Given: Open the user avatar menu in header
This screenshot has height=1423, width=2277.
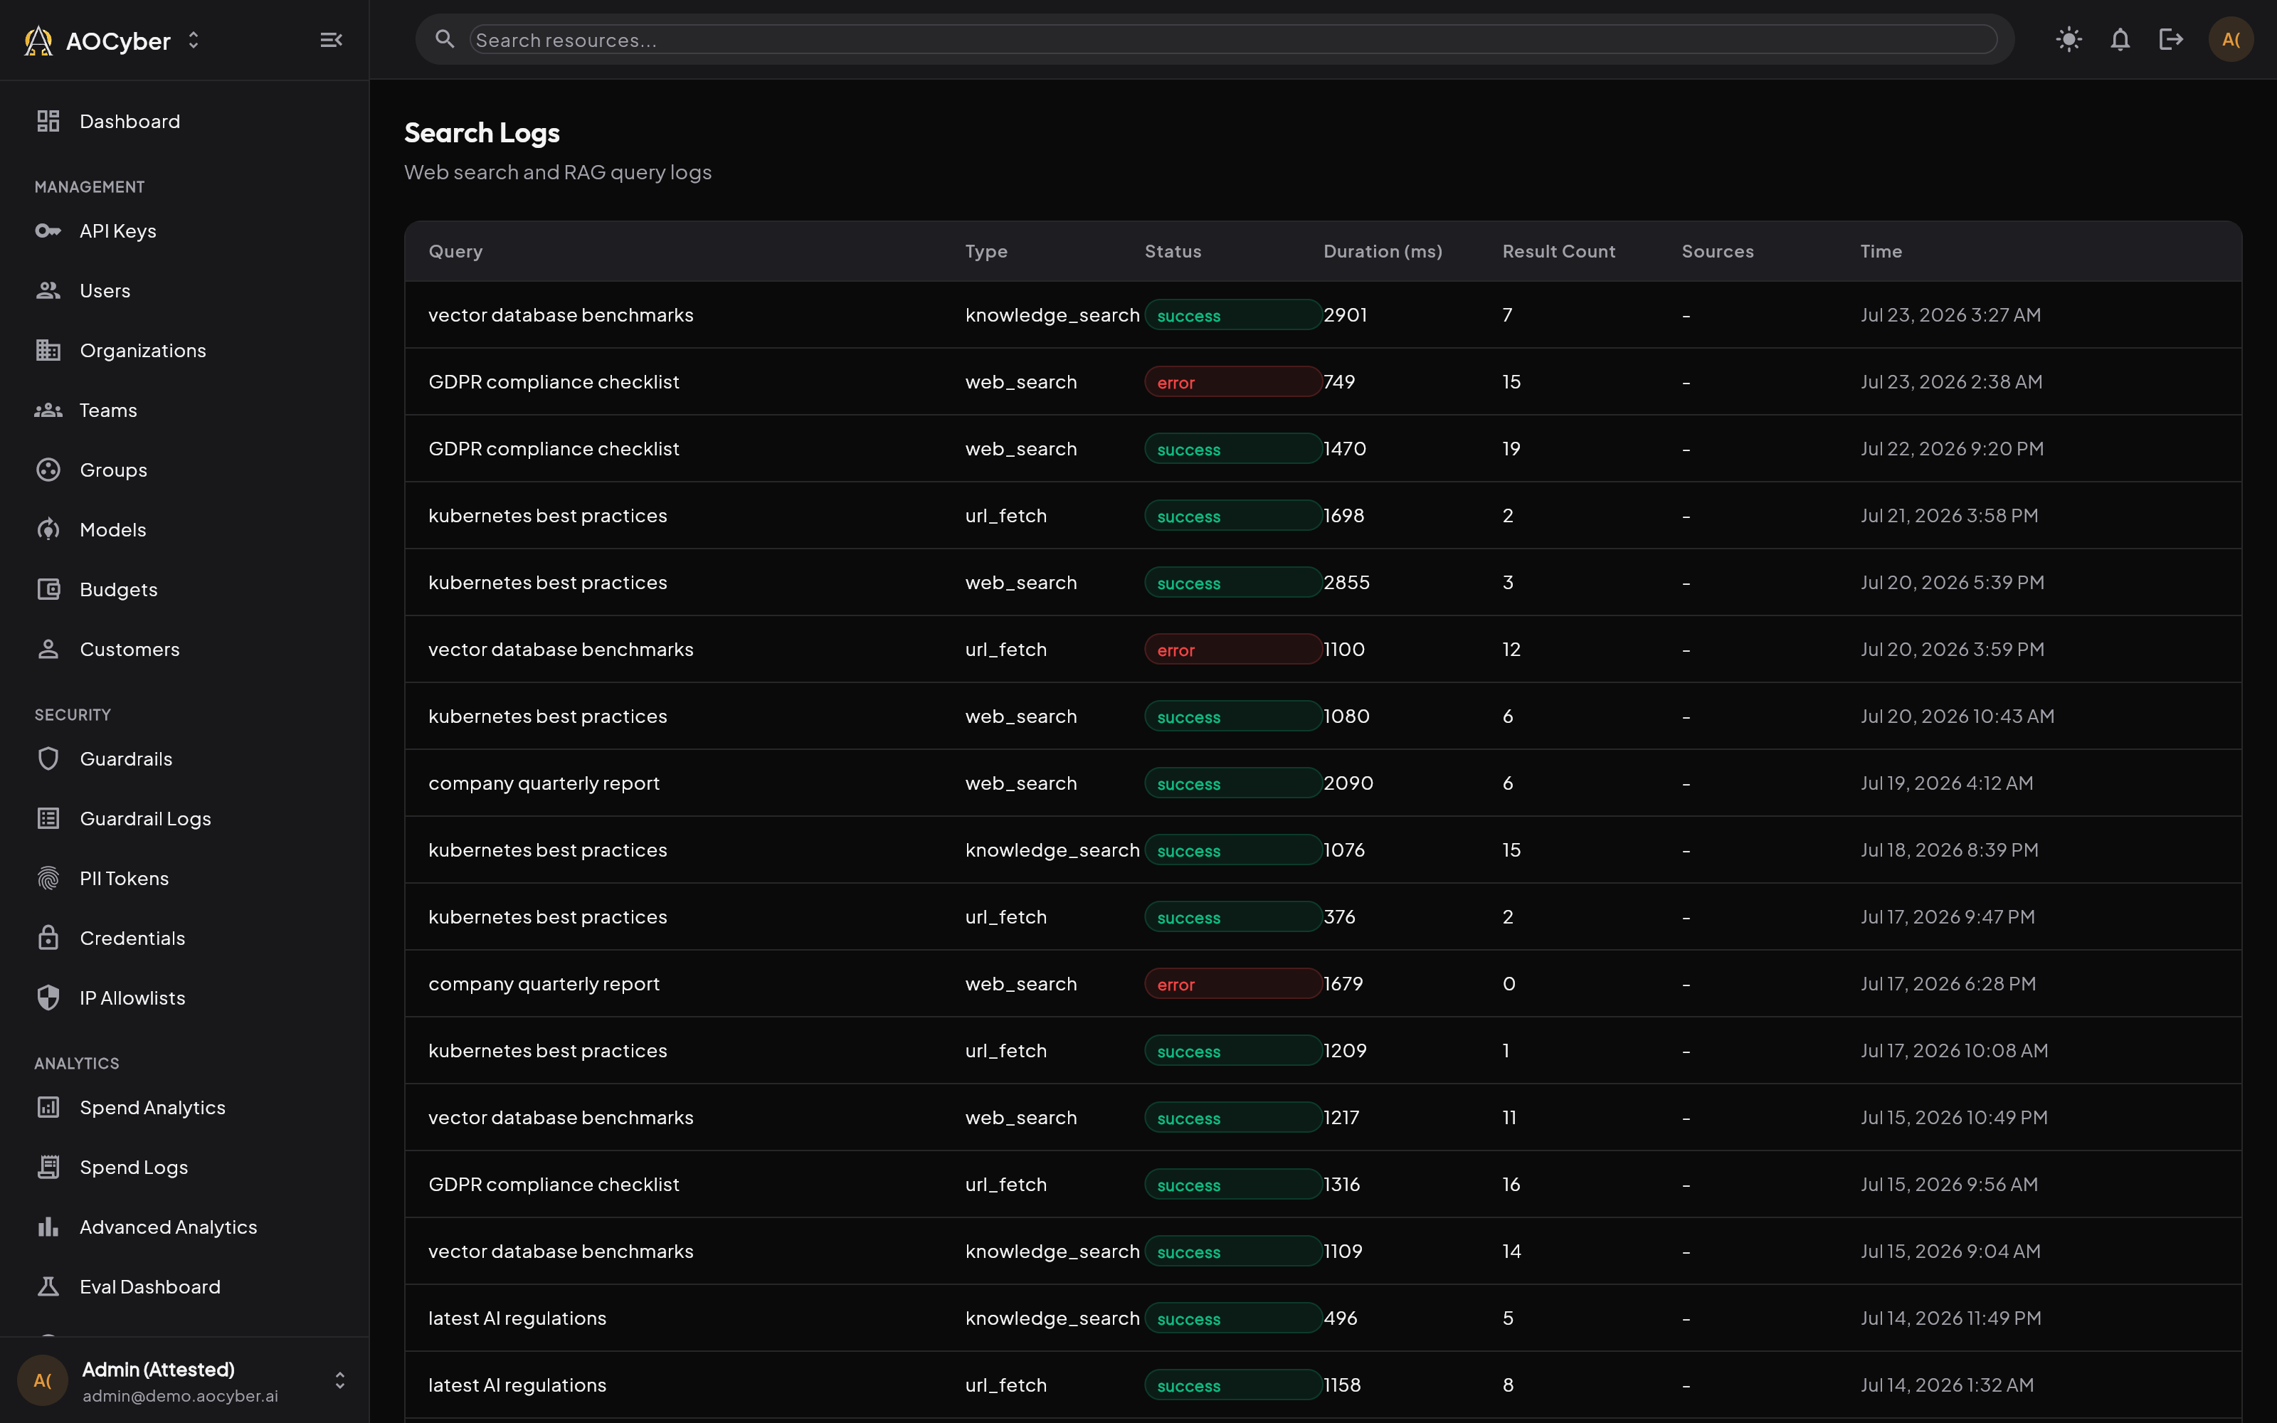Looking at the screenshot, I should [x=2231, y=40].
